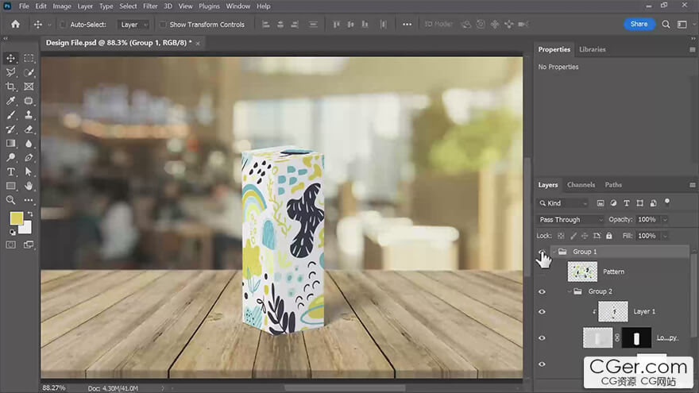
Task: Click the black layer mask thumbnail
Action: click(x=636, y=337)
